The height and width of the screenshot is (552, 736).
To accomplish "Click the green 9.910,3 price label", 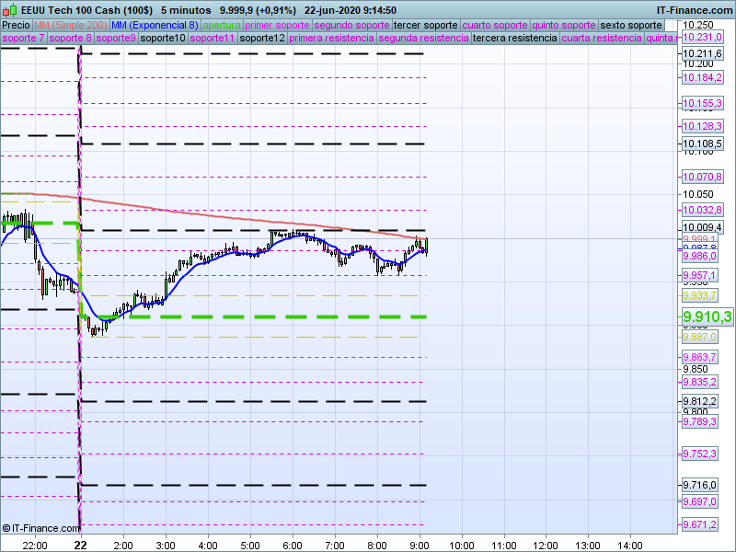I will 707,316.
